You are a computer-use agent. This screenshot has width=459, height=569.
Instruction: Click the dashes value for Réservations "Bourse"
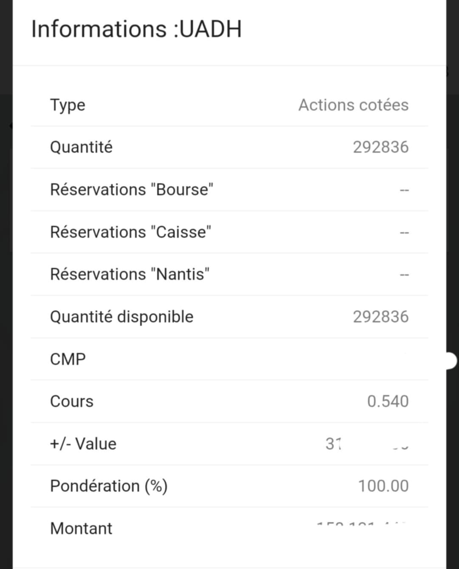pyautogui.click(x=404, y=191)
